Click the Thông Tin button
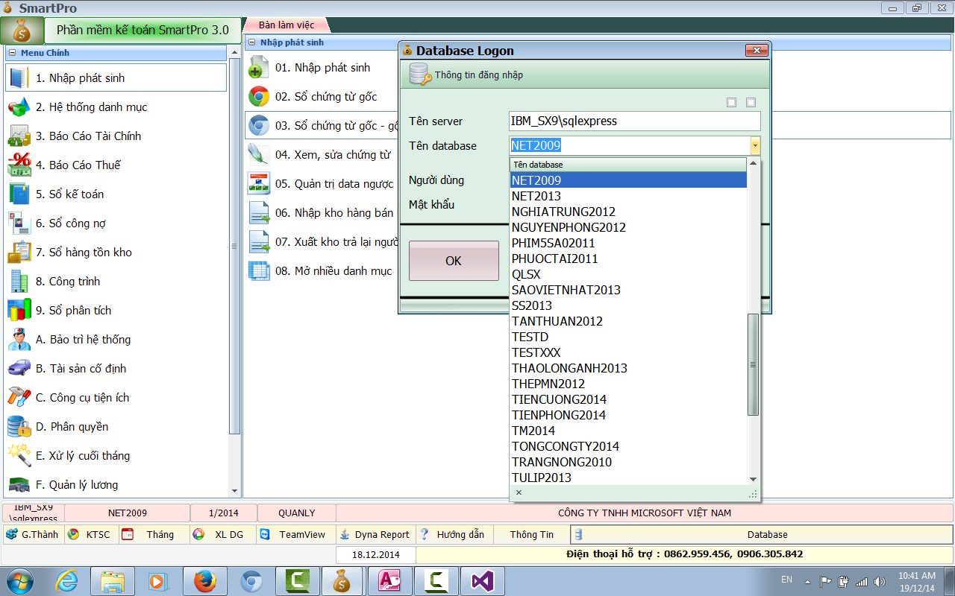 (532, 534)
